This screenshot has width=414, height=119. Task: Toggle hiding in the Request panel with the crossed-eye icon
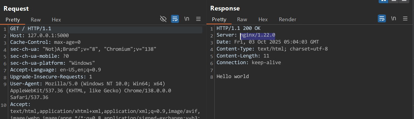click(x=163, y=19)
